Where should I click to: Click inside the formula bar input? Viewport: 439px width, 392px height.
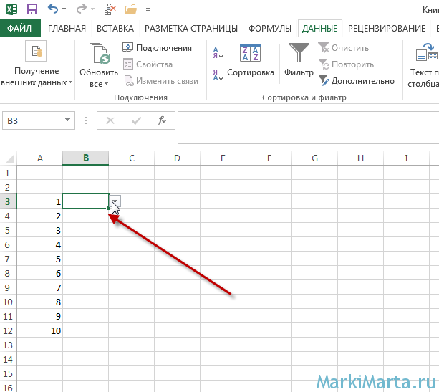pyautogui.click(x=308, y=128)
